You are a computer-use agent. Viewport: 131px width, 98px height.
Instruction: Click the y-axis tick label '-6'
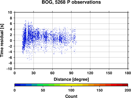pos(10,57)
